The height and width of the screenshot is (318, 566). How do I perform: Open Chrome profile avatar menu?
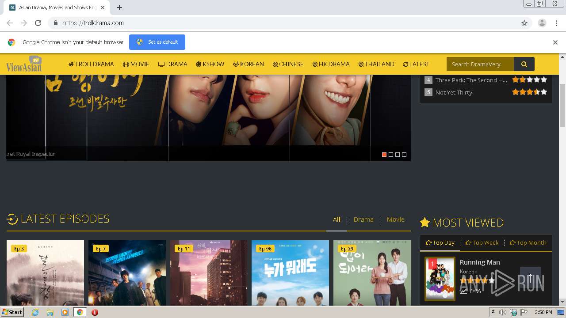click(542, 23)
